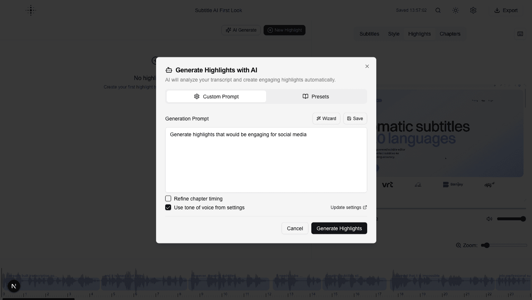Switch to the Presets tab

[316, 96]
